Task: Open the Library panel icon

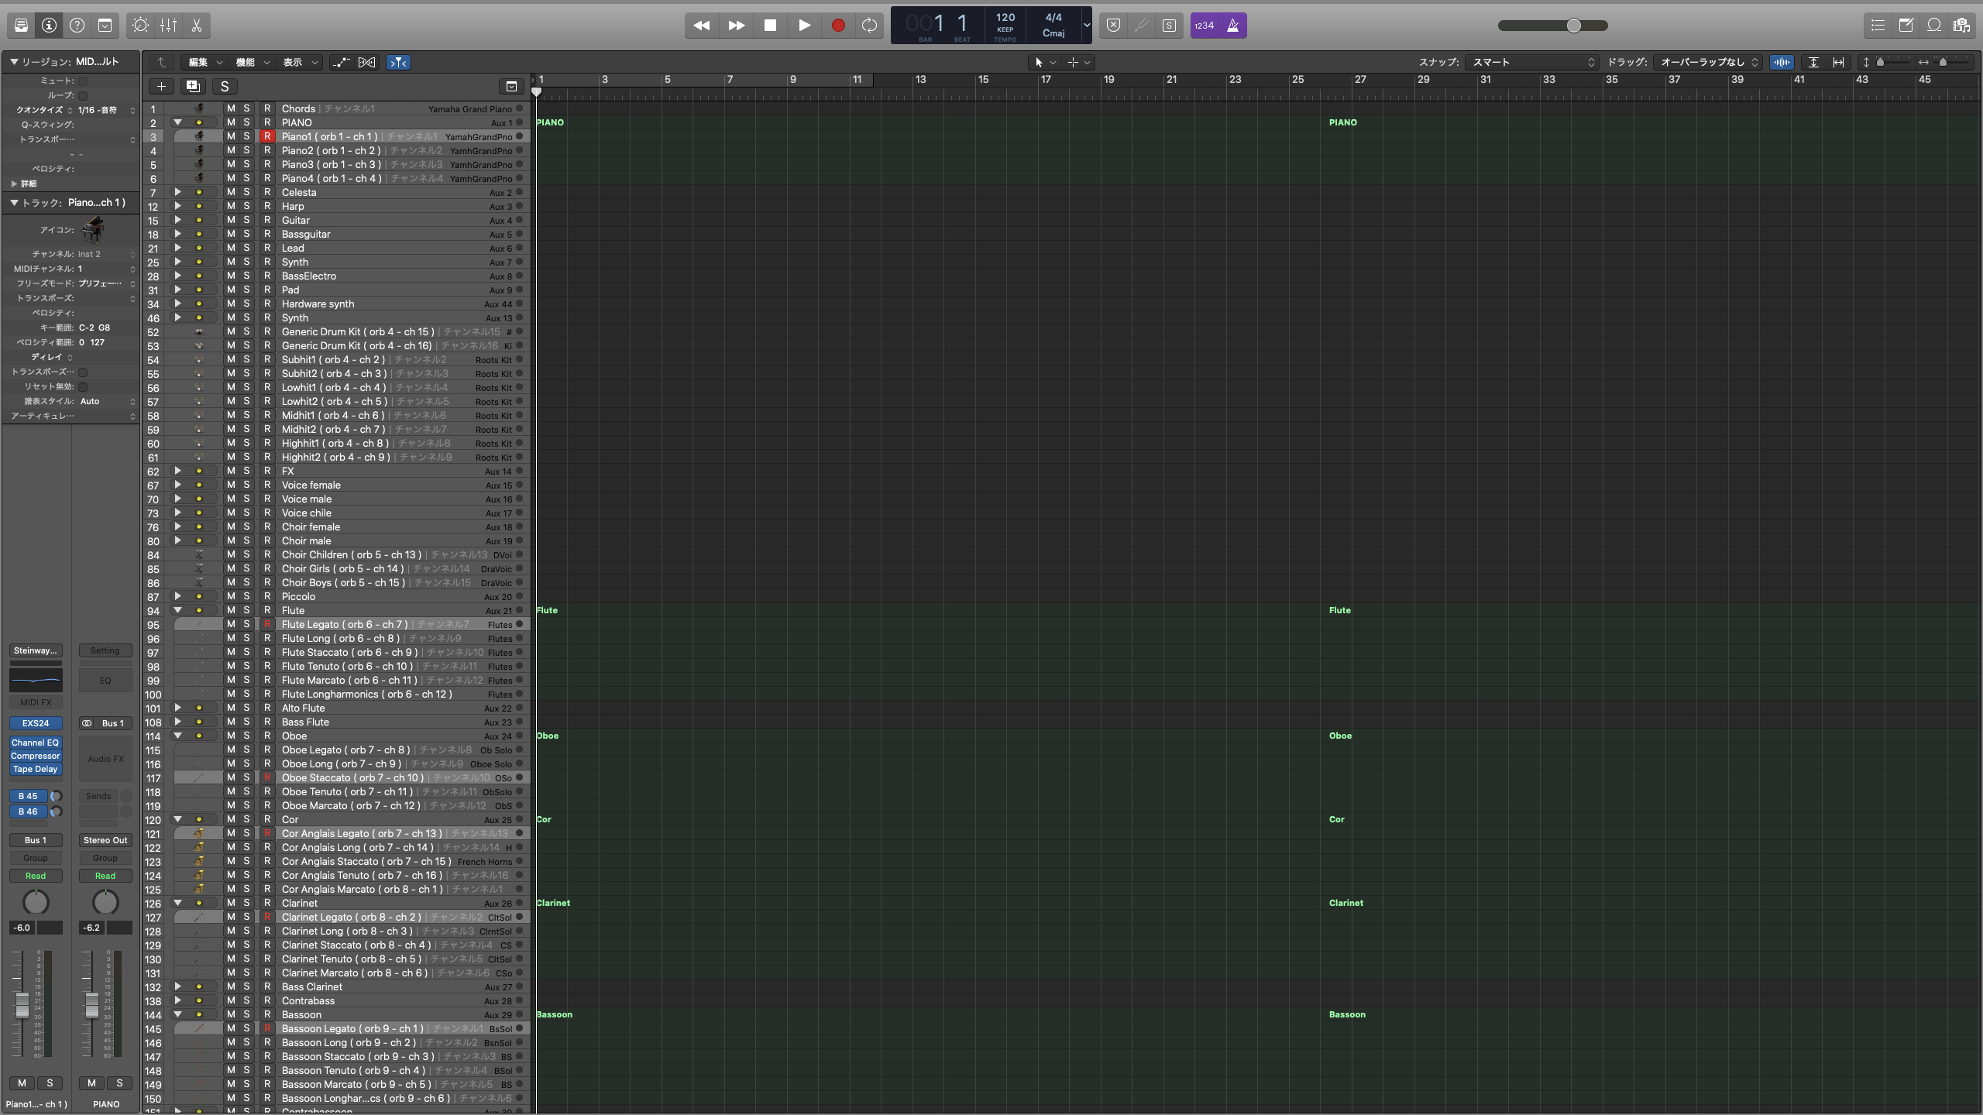Action: [x=21, y=26]
